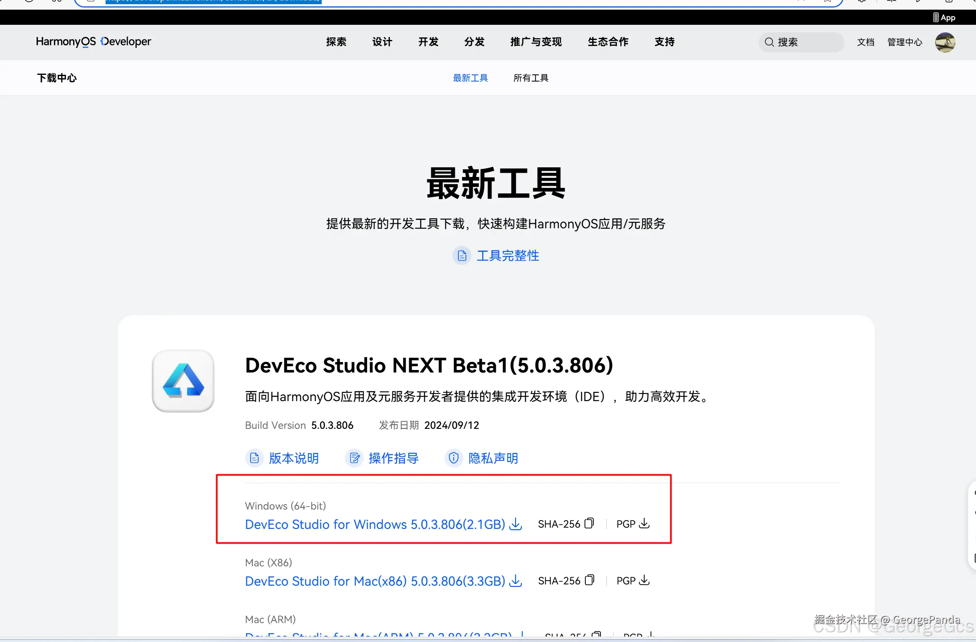The width and height of the screenshot is (976, 642).
Task: Open the user avatar profile
Action: coord(945,42)
